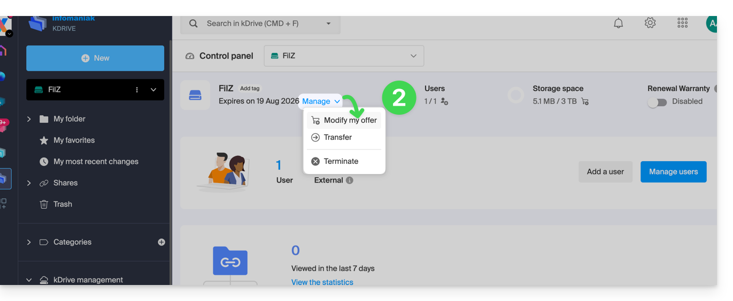
Task: Expand the My folder tree item
Action: [x=29, y=119]
